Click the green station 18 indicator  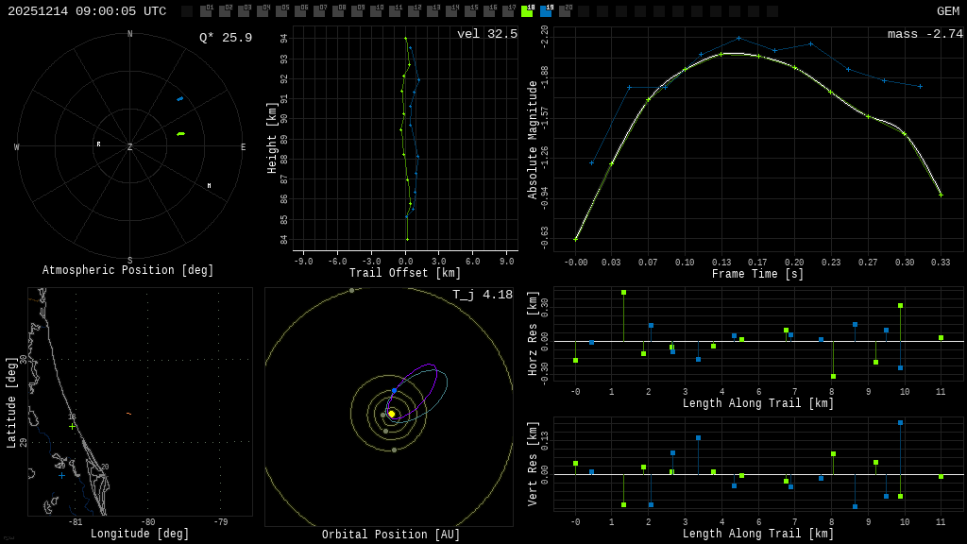point(527,11)
